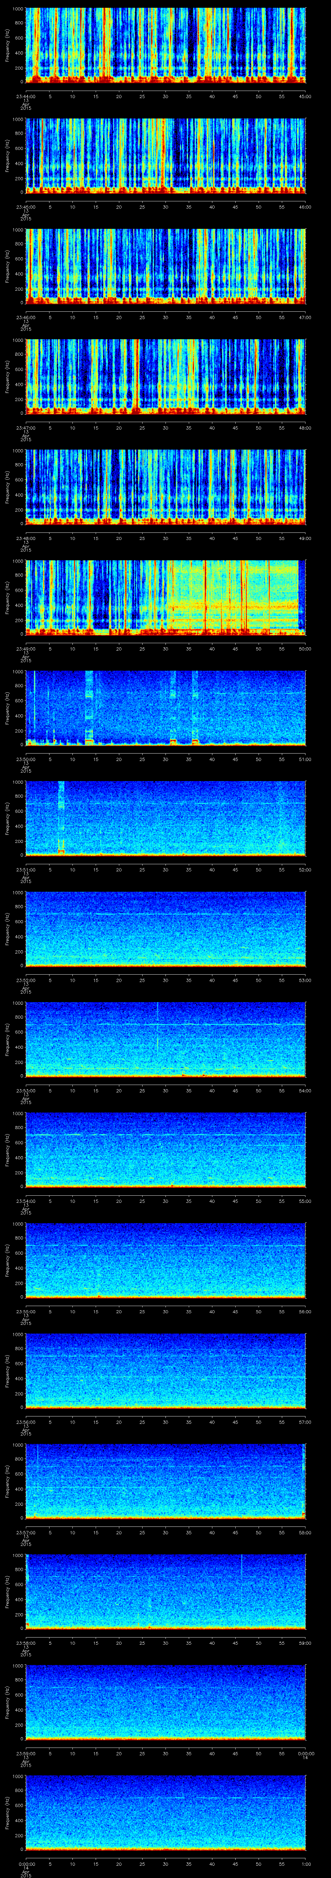Click 'Frequency (Hz)' axis label of 23:50:00 panel

[7, 708]
